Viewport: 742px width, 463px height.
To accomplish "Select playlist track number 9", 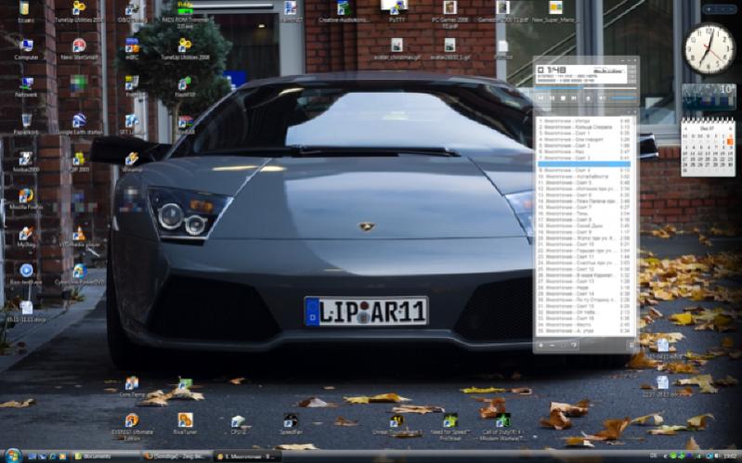I will pyautogui.click(x=584, y=170).
